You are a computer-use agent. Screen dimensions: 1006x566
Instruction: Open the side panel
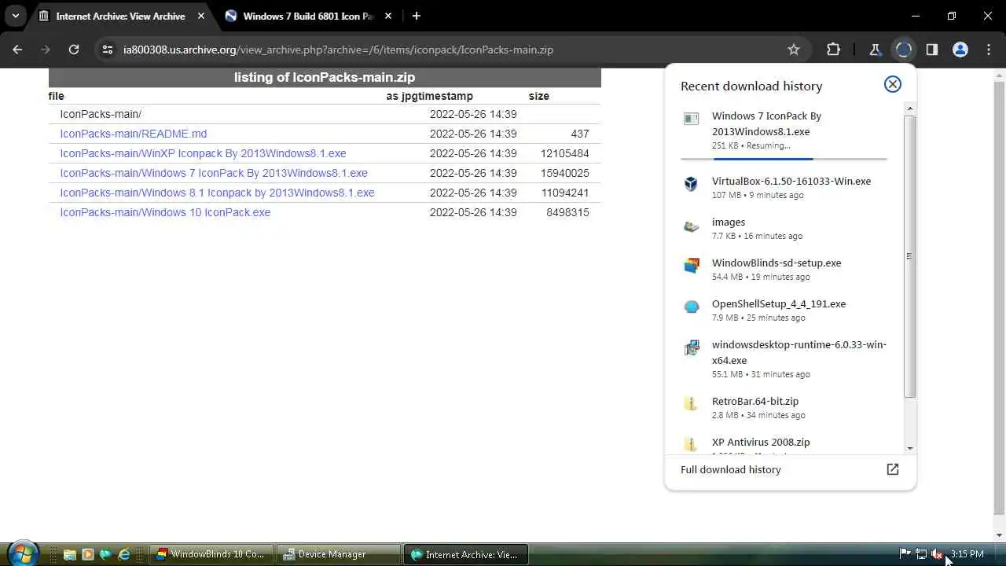click(932, 50)
